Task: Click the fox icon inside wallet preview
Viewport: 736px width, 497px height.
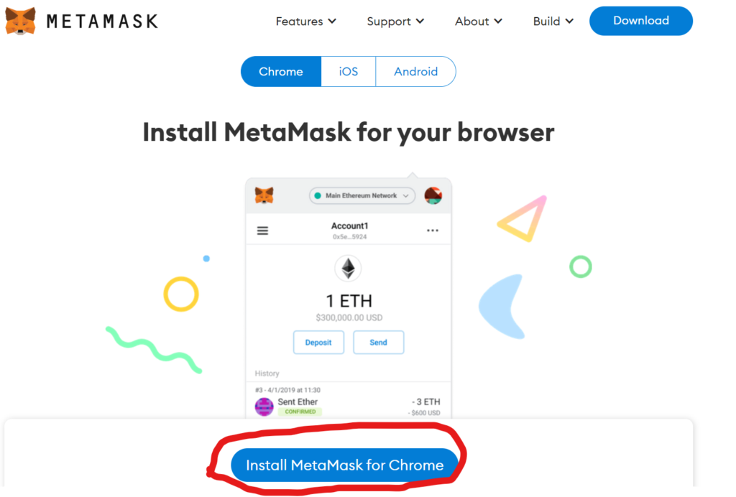Action: click(x=264, y=195)
